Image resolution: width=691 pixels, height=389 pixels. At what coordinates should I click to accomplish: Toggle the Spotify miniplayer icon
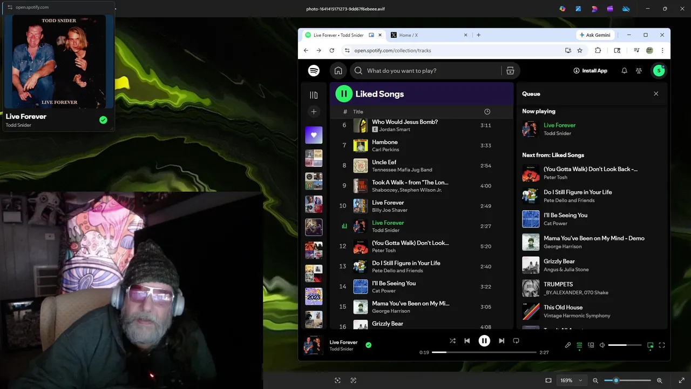[x=651, y=345]
